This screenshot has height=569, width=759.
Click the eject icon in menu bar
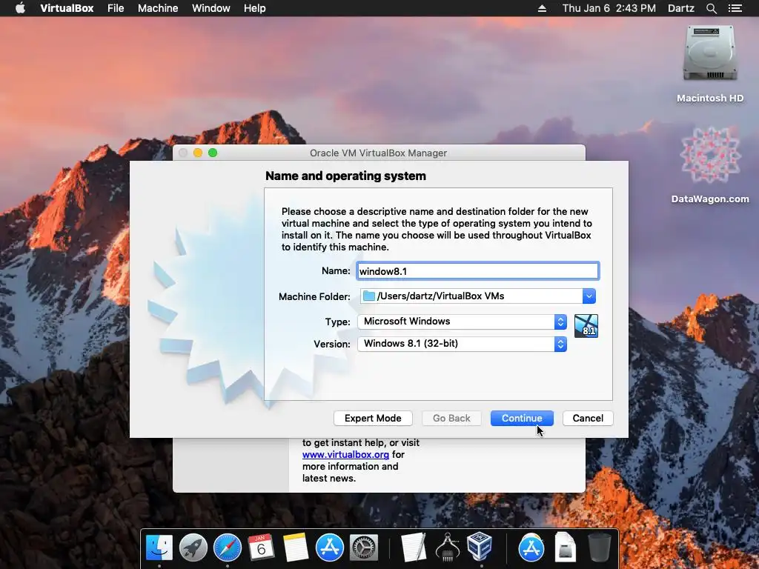tap(542, 8)
